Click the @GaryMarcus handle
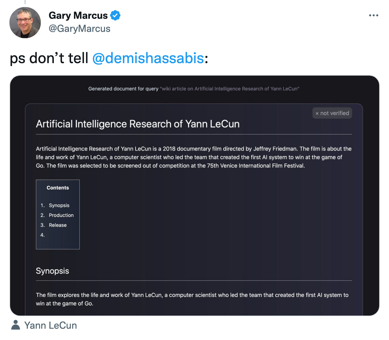This screenshot has height=340, width=389. click(x=79, y=29)
